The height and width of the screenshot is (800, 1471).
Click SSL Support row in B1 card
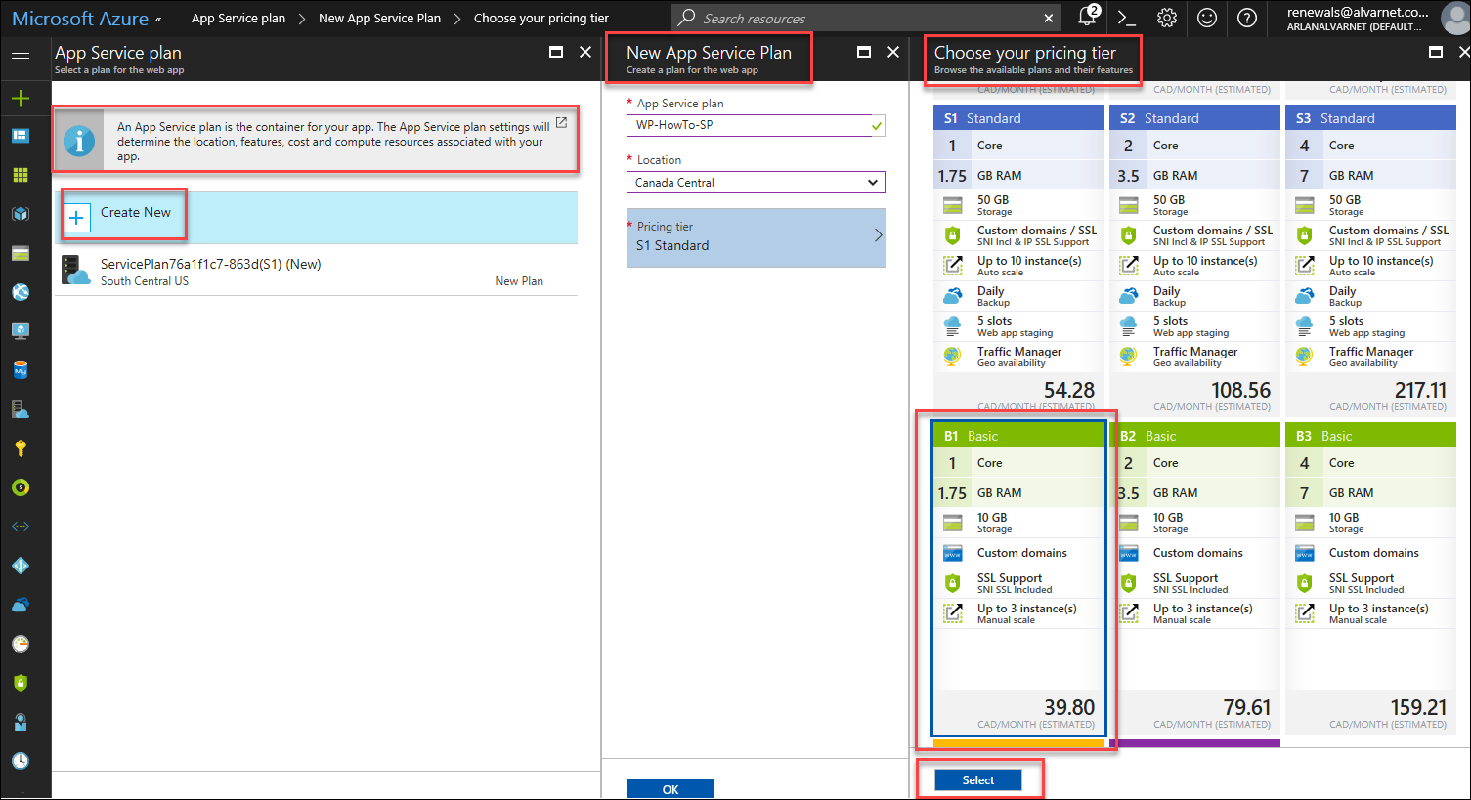point(1018,583)
